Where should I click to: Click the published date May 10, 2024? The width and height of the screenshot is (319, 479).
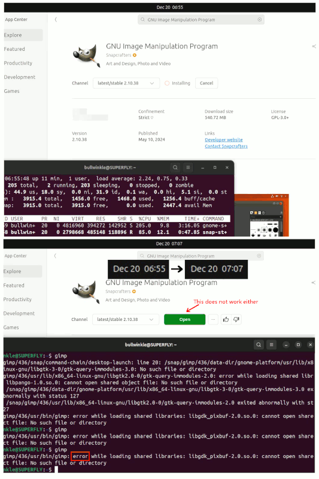pyautogui.click(x=151, y=140)
